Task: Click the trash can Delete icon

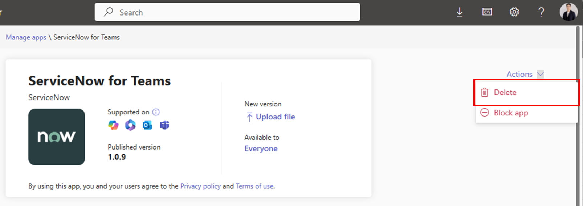Action: click(x=485, y=92)
